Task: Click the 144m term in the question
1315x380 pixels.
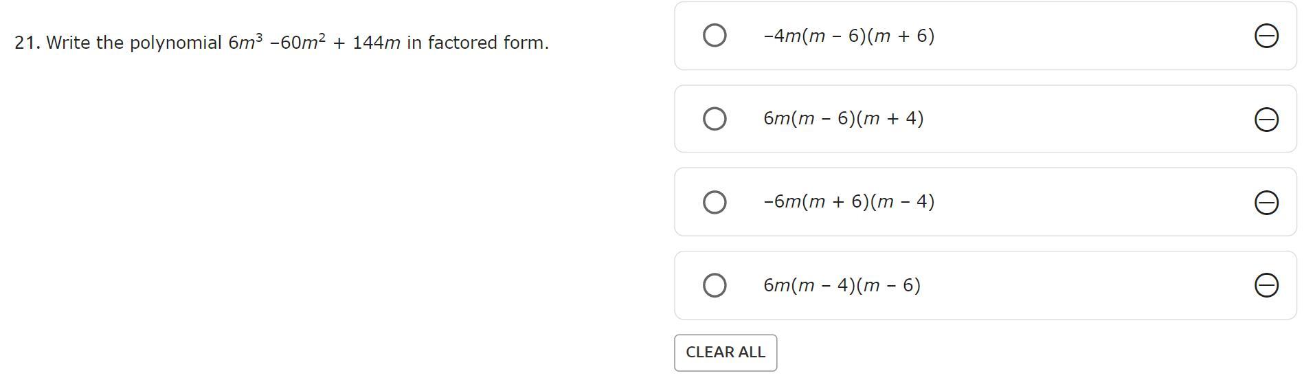Action: [376, 43]
